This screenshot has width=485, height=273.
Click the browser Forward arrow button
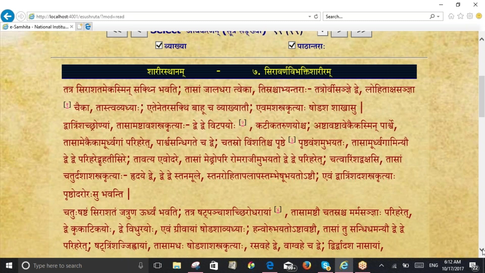[x=21, y=16]
